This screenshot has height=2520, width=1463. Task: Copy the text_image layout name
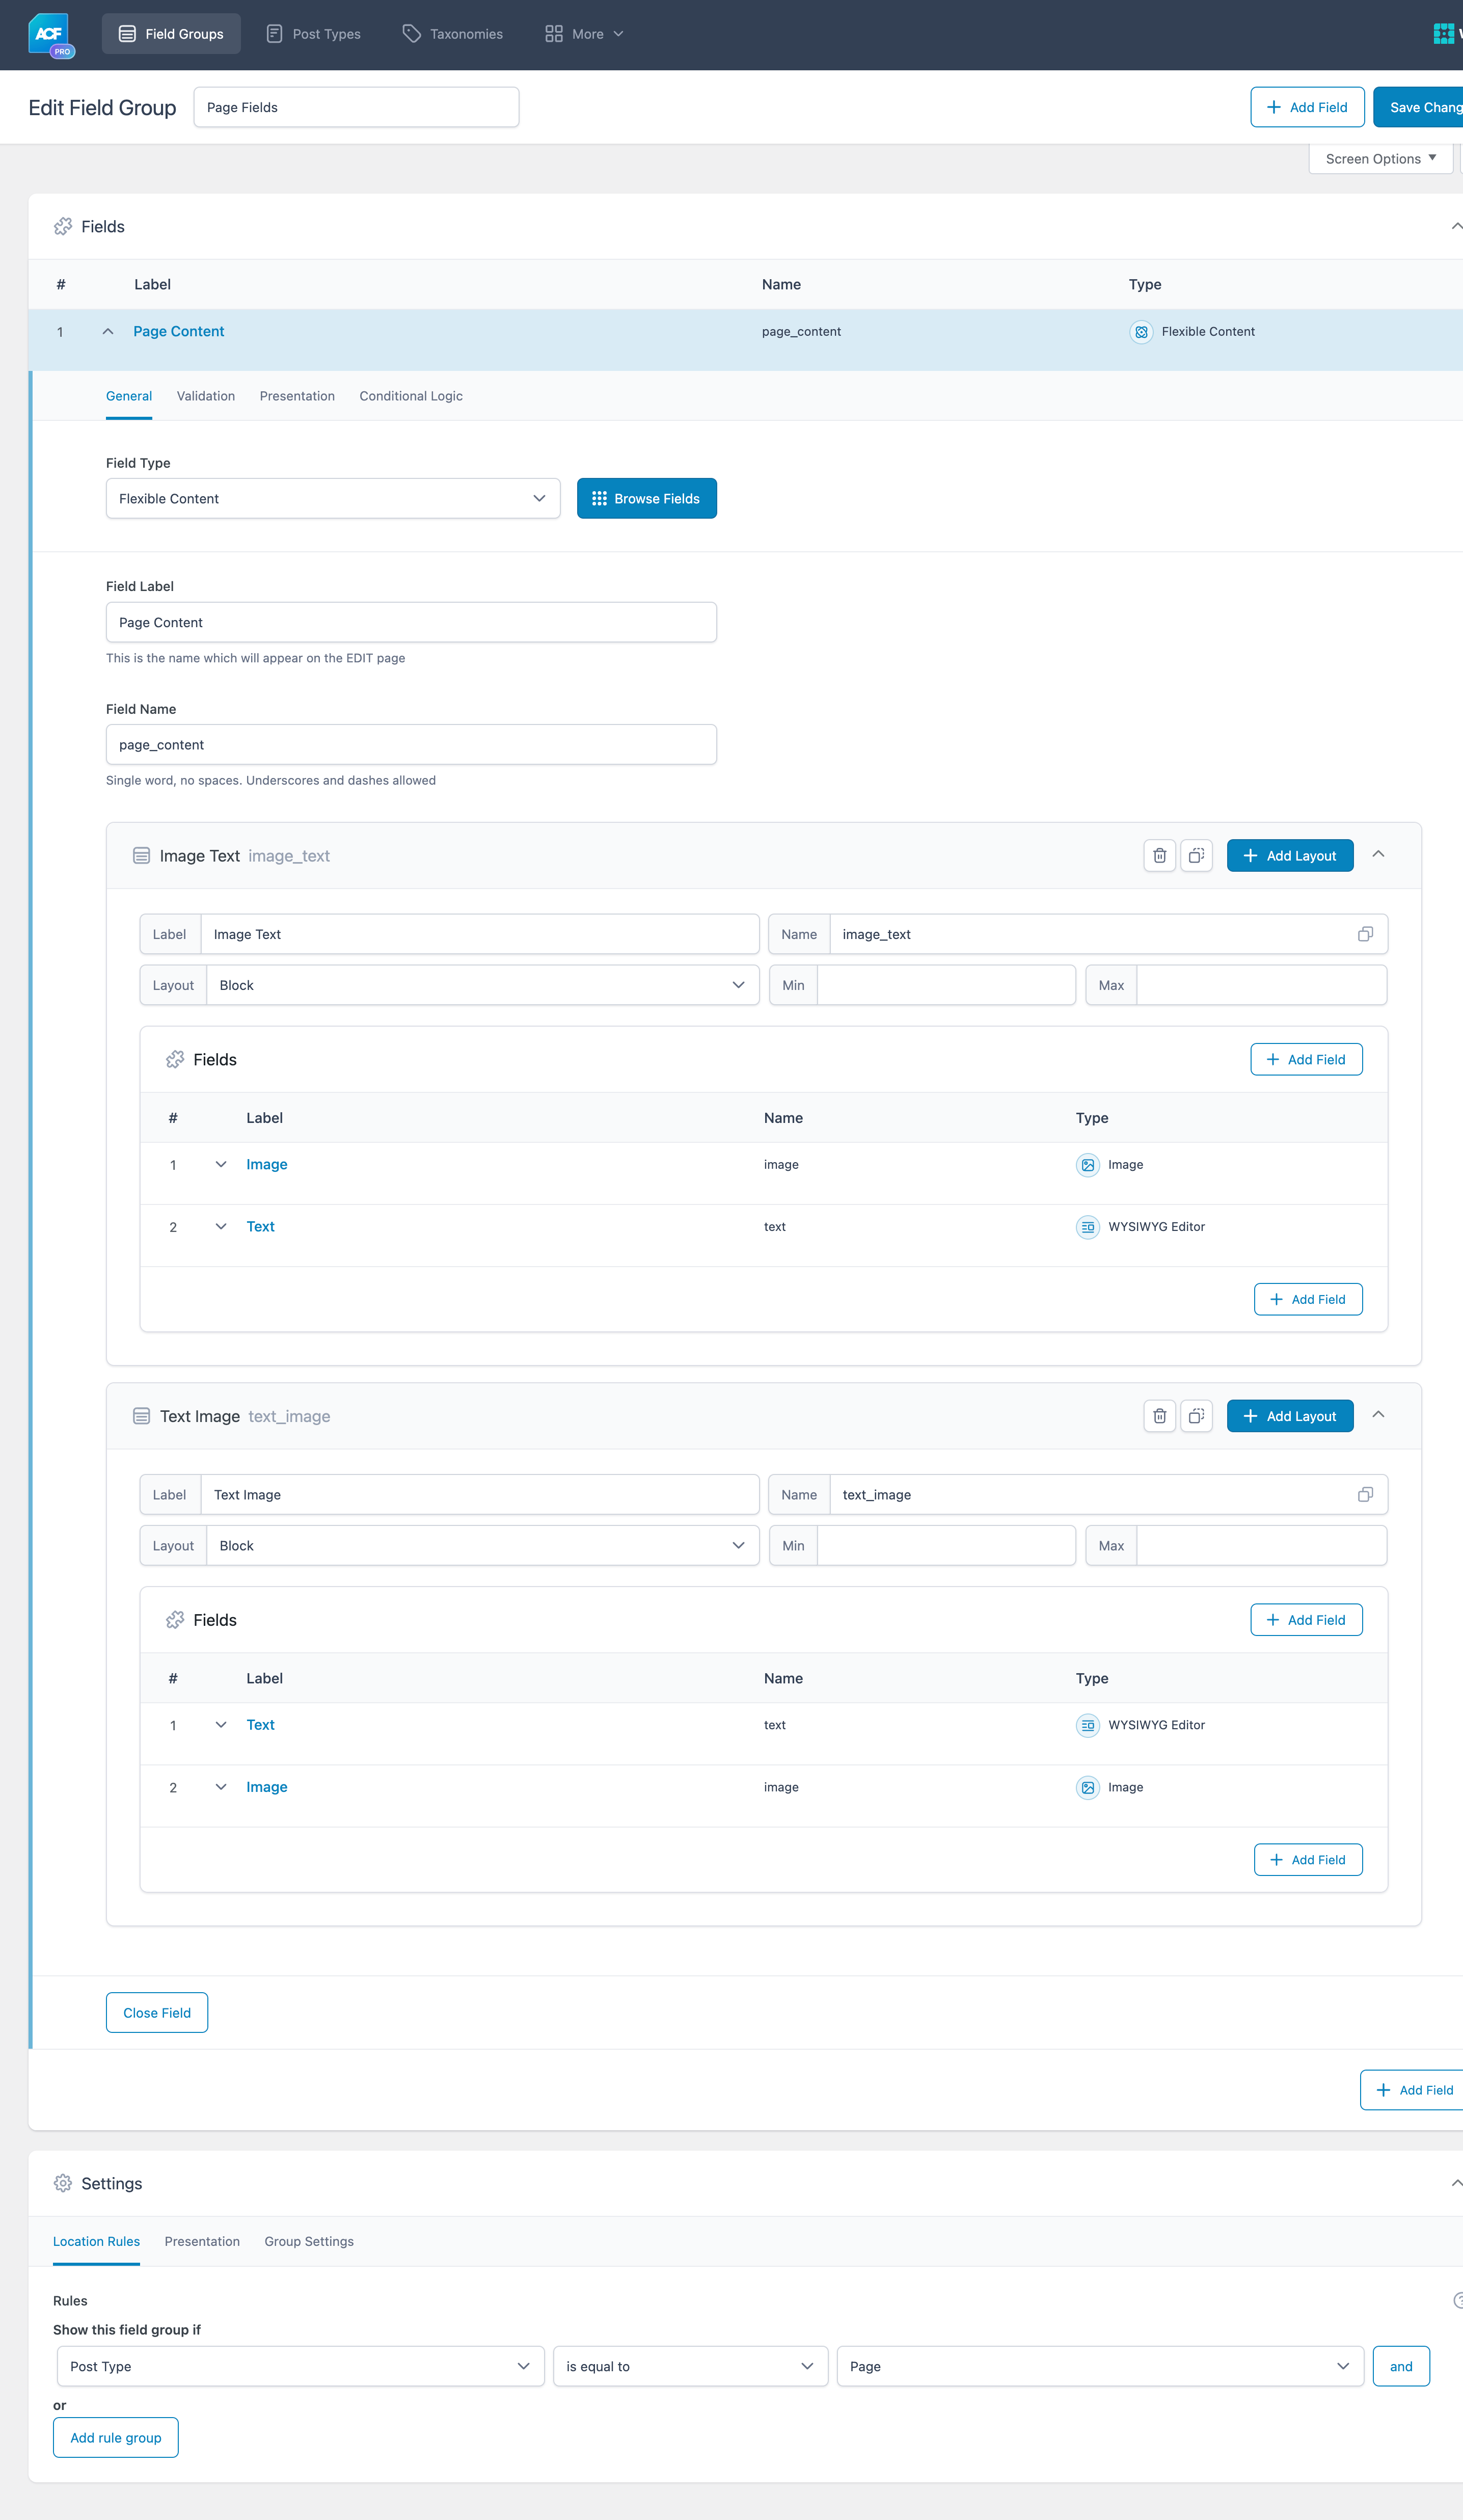point(1365,1494)
